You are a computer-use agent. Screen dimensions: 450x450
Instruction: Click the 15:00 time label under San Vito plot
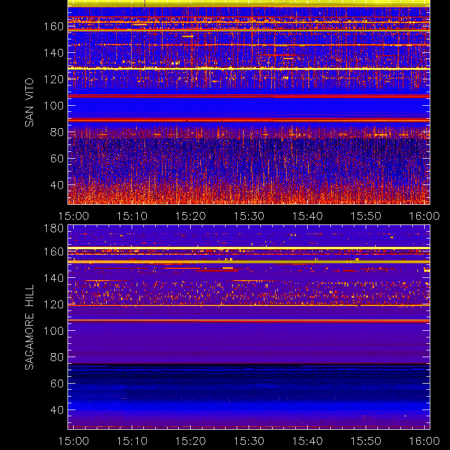(74, 216)
